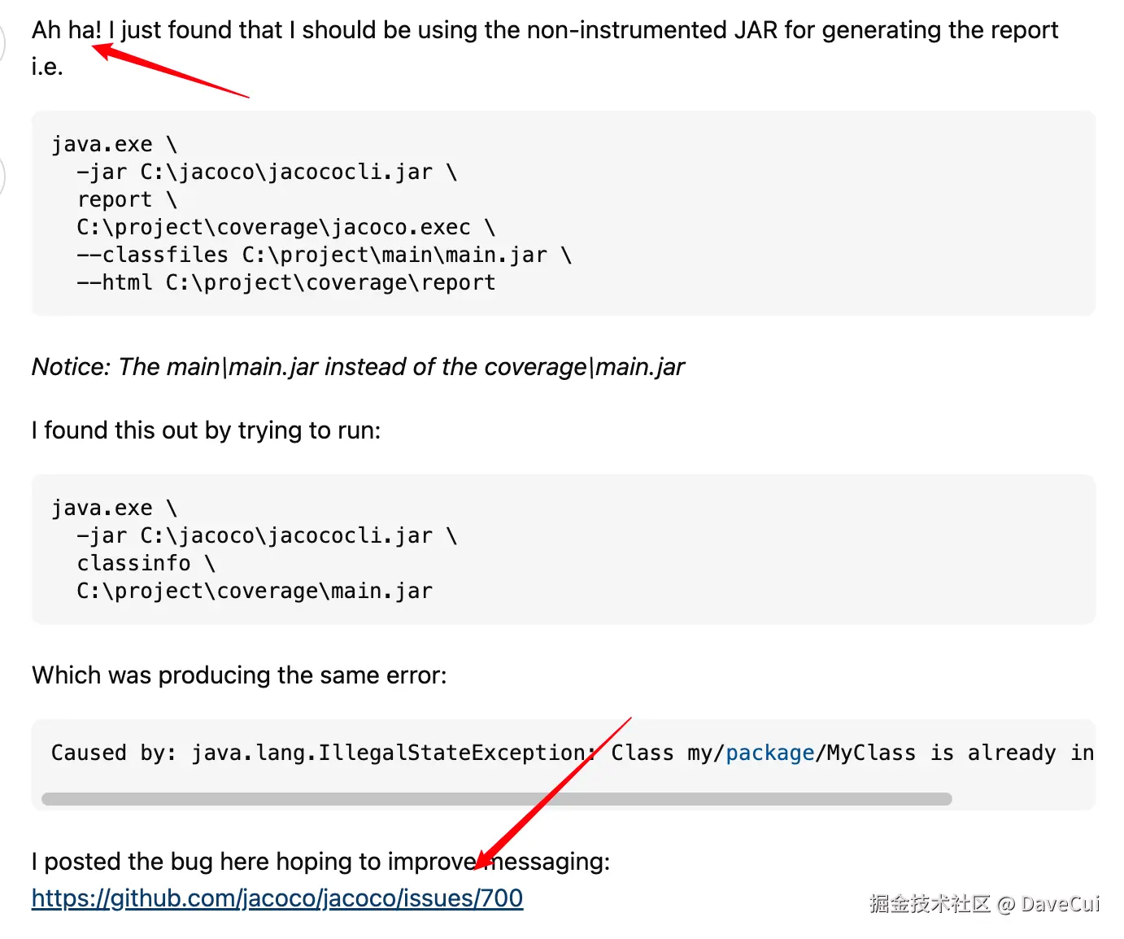Viewport: 1124px width, 939px height.
Task: Click 'I found this out by trying to run:'
Action: point(206,430)
